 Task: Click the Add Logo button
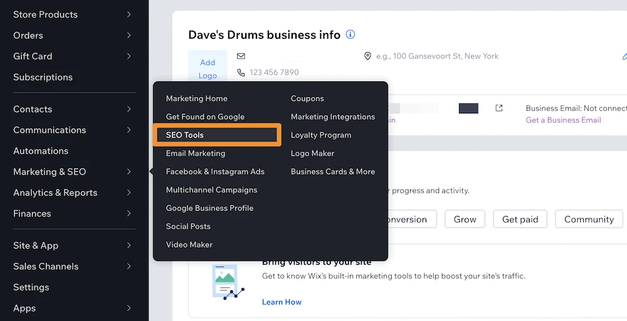pyautogui.click(x=208, y=66)
